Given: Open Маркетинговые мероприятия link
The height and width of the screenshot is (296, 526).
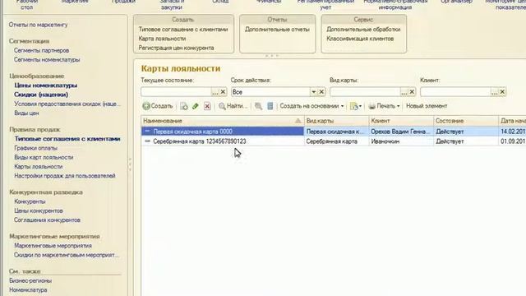Looking at the screenshot, I should [x=53, y=246].
